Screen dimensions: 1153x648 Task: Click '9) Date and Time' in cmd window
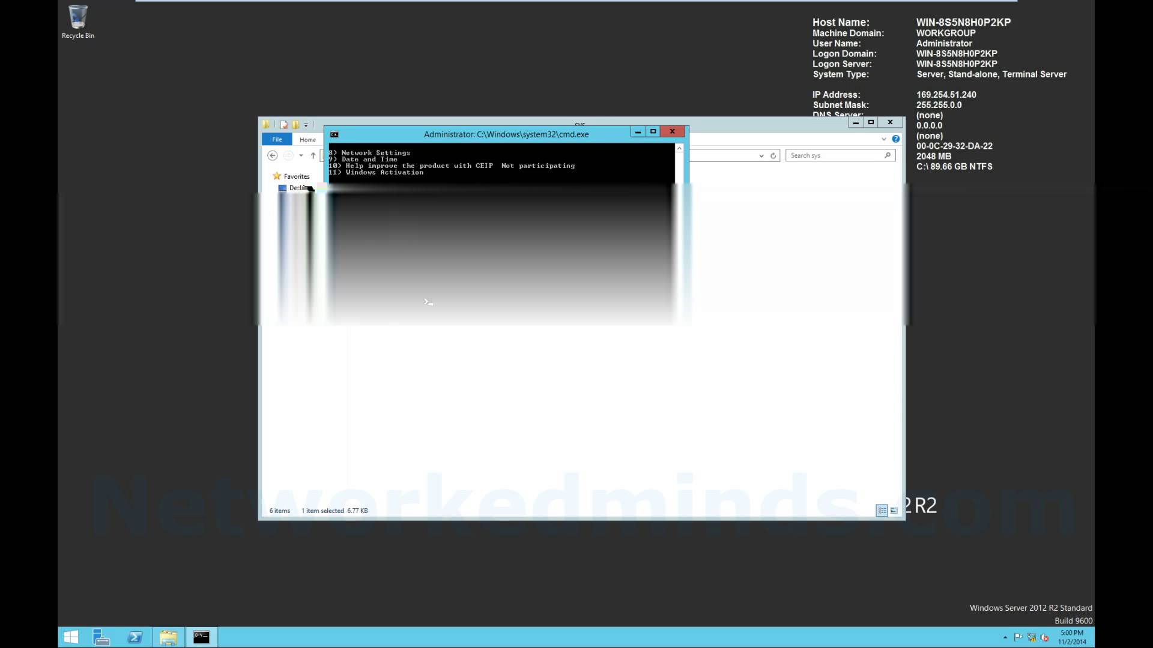point(363,160)
